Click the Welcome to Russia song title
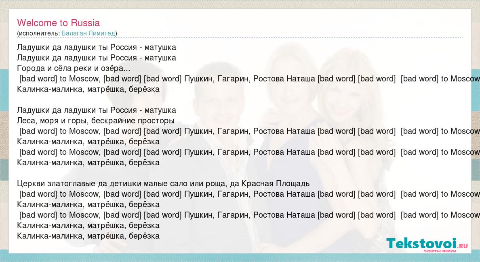 tap(58, 23)
